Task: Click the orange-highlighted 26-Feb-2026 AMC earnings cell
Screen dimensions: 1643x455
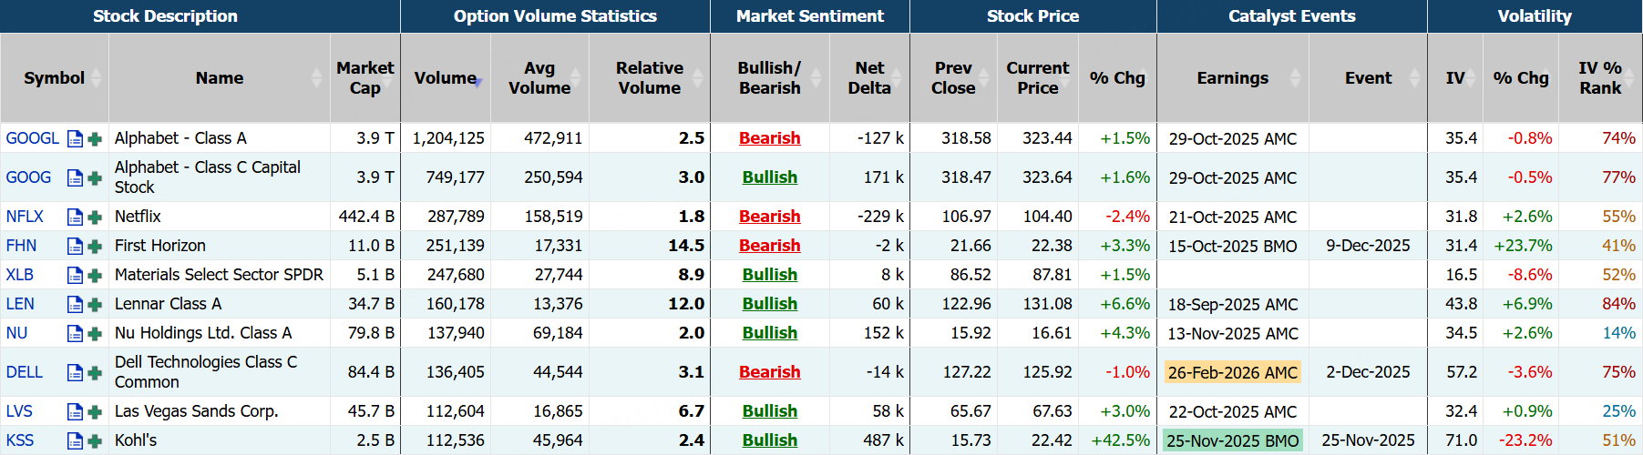Action: coord(1232,372)
